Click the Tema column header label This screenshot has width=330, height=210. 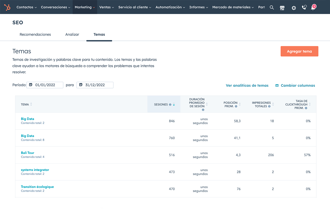(25, 105)
